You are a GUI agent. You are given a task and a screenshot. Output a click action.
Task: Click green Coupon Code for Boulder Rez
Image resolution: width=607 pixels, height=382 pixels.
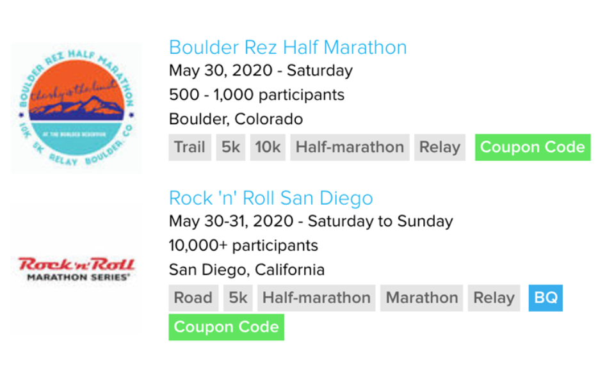point(533,147)
